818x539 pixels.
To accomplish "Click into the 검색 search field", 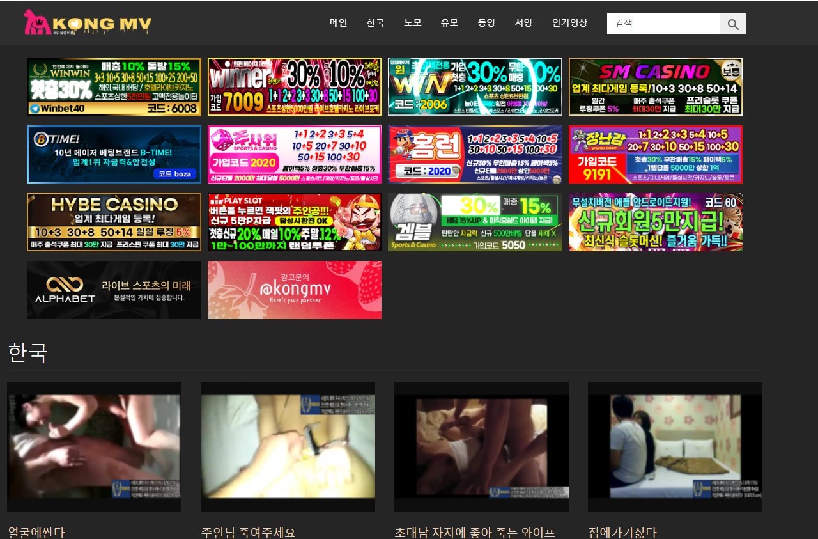I will [663, 24].
